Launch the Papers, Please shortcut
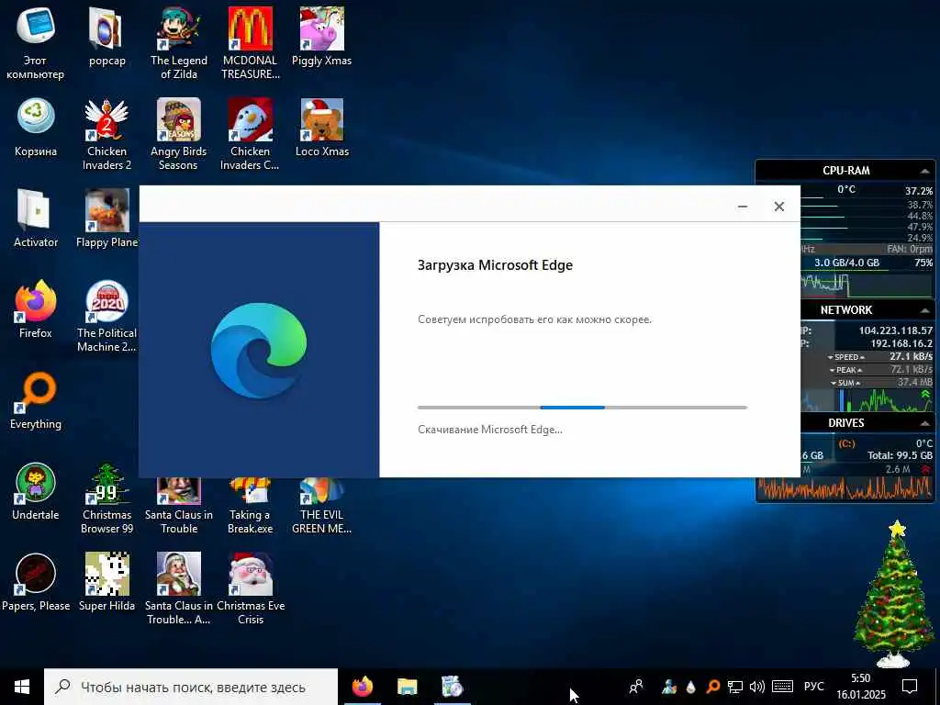Image resolution: width=940 pixels, height=705 pixels. (x=36, y=582)
